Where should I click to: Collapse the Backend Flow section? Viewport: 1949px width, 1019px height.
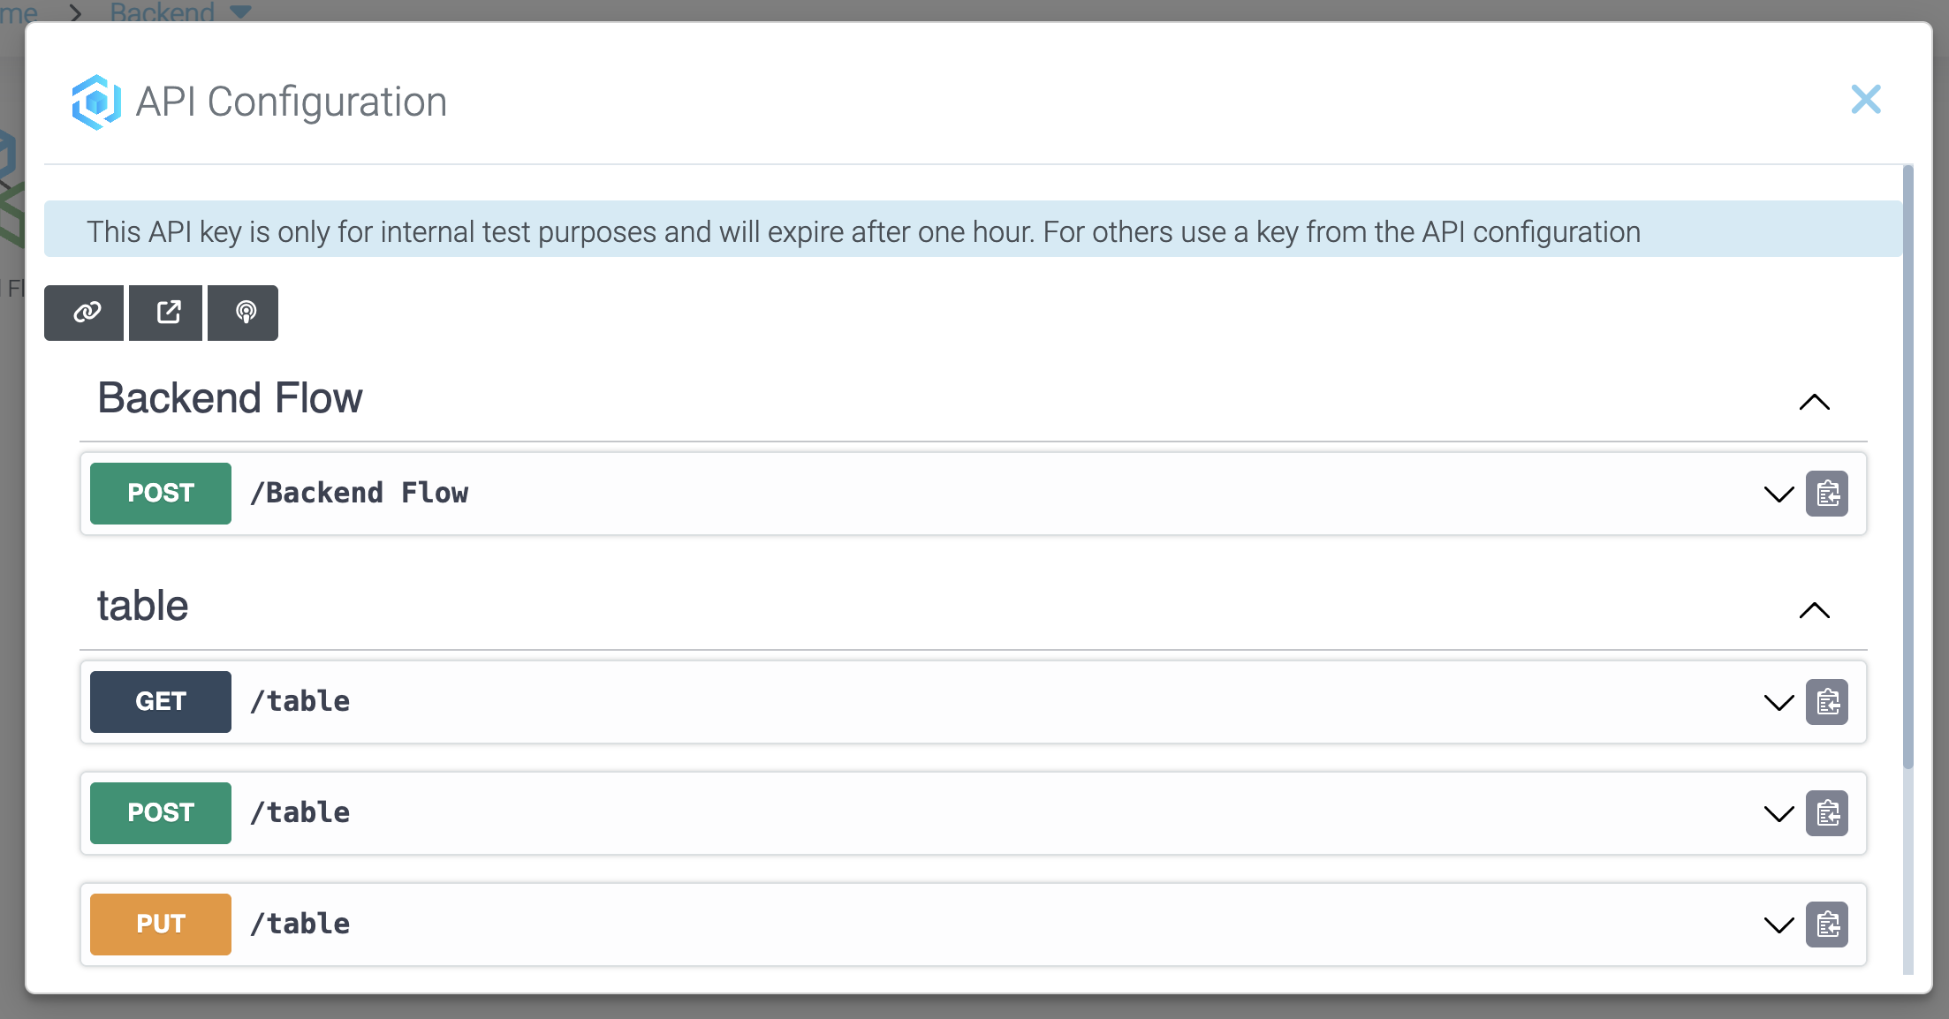[1814, 402]
